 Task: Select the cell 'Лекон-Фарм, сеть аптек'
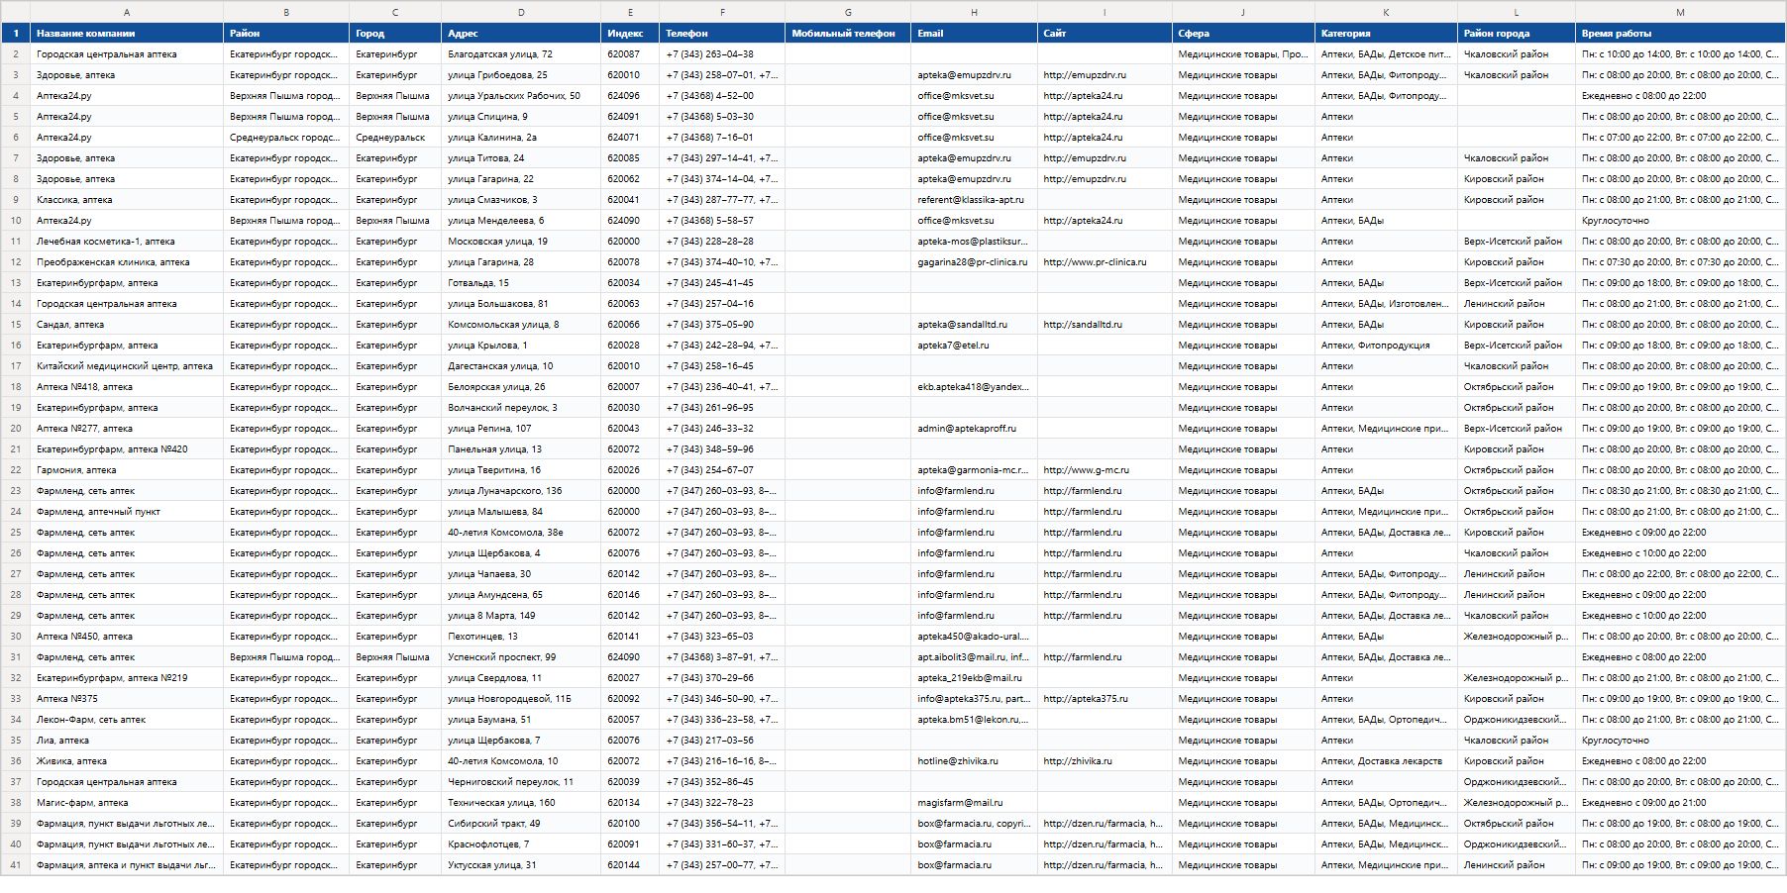point(127,720)
